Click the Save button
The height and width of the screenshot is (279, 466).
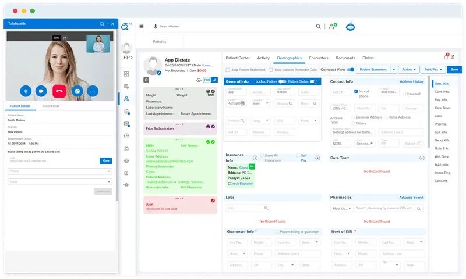454,70
